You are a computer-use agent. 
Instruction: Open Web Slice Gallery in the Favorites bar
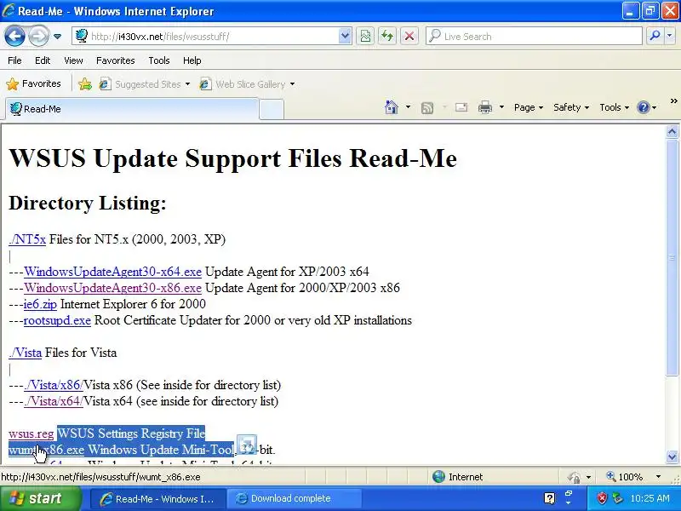247,83
